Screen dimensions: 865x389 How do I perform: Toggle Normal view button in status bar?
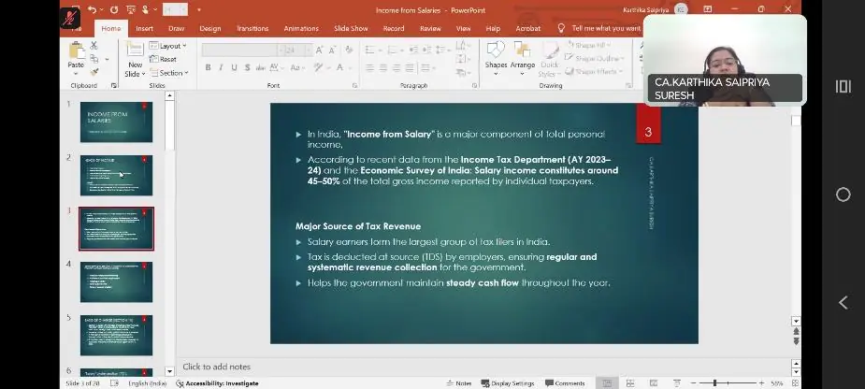click(x=607, y=383)
